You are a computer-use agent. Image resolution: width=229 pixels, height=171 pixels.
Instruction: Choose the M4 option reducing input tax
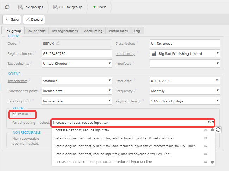pos(131,154)
